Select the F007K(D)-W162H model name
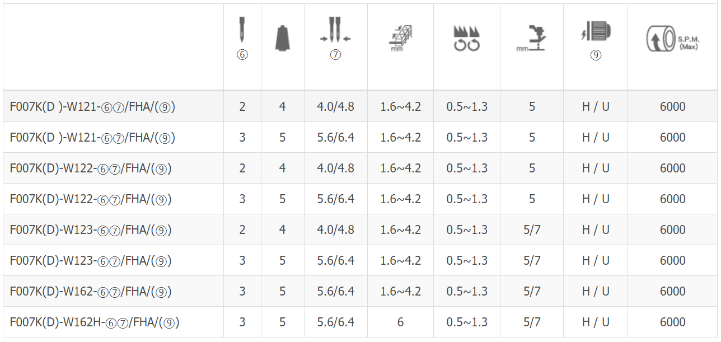 (95, 322)
